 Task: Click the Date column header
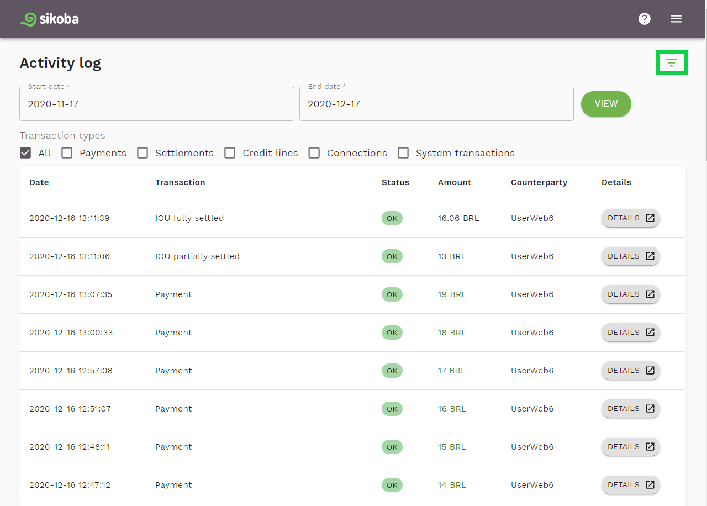(x=39, y=182)
